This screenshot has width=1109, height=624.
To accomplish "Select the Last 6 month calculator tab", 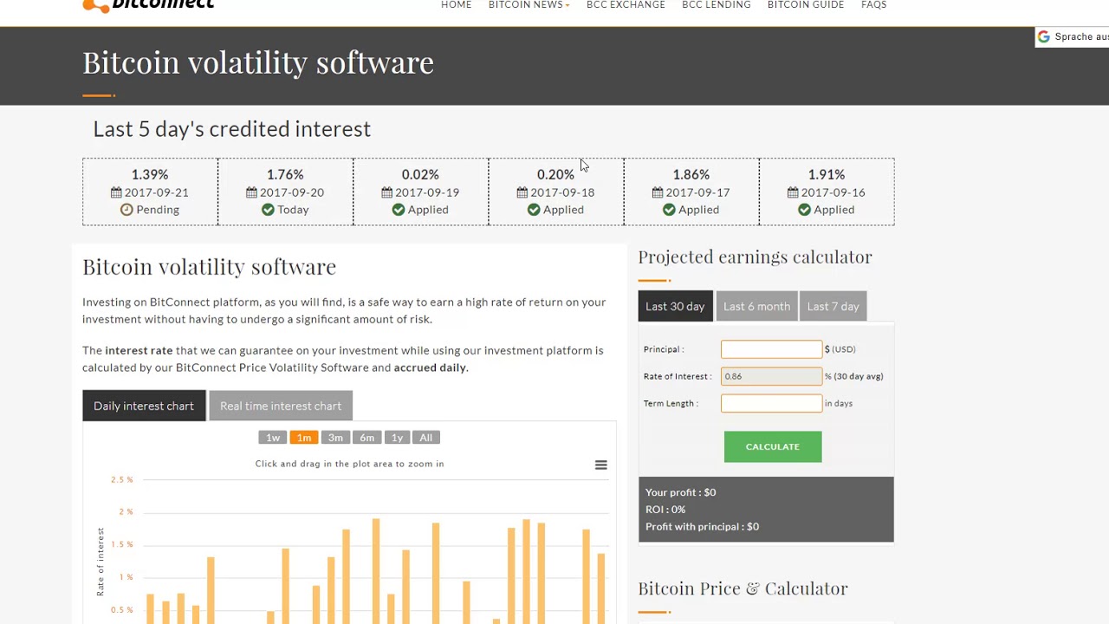I will (756, 306).
